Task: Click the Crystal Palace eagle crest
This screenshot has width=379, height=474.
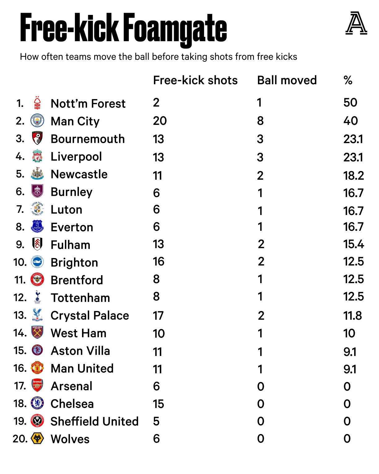Action: coord(37,315)
